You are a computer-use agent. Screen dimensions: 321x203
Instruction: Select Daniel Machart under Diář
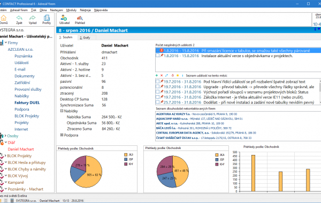(21, 149)
